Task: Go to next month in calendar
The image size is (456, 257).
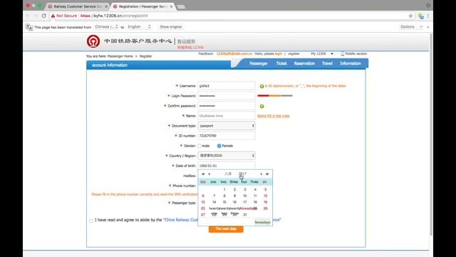Action: pyautogui.click(x=261, y=174)
